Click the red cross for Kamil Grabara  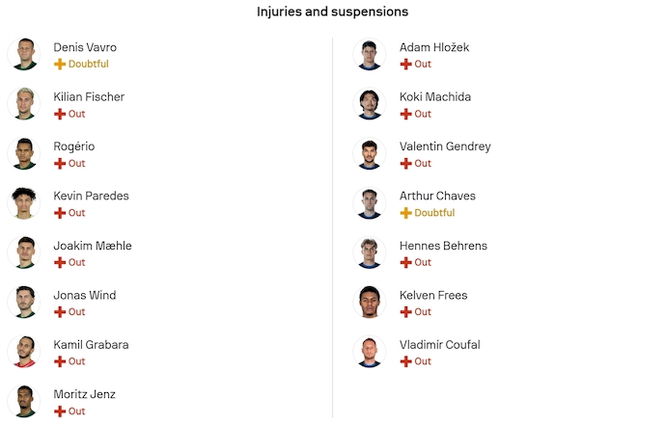click(x=60, y=361)
